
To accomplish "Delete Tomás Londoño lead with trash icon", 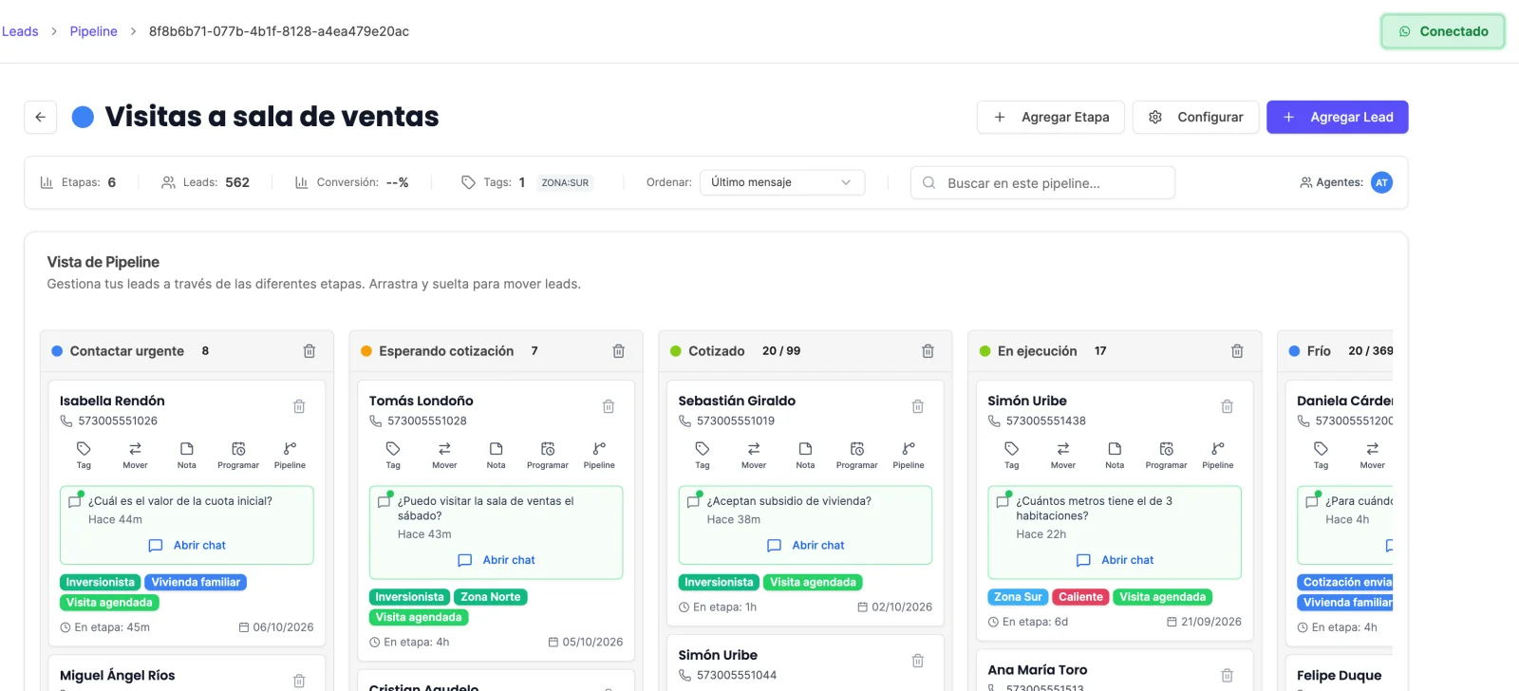I will point(609,406).
